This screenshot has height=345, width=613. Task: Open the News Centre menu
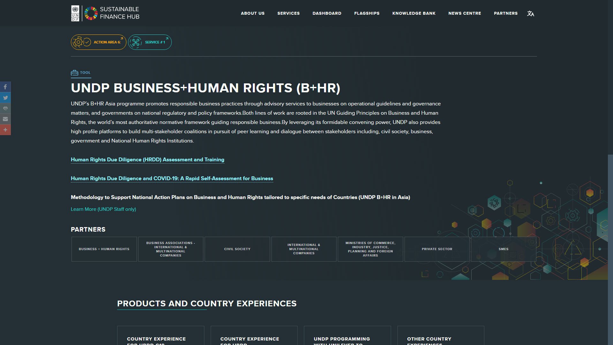465,13
